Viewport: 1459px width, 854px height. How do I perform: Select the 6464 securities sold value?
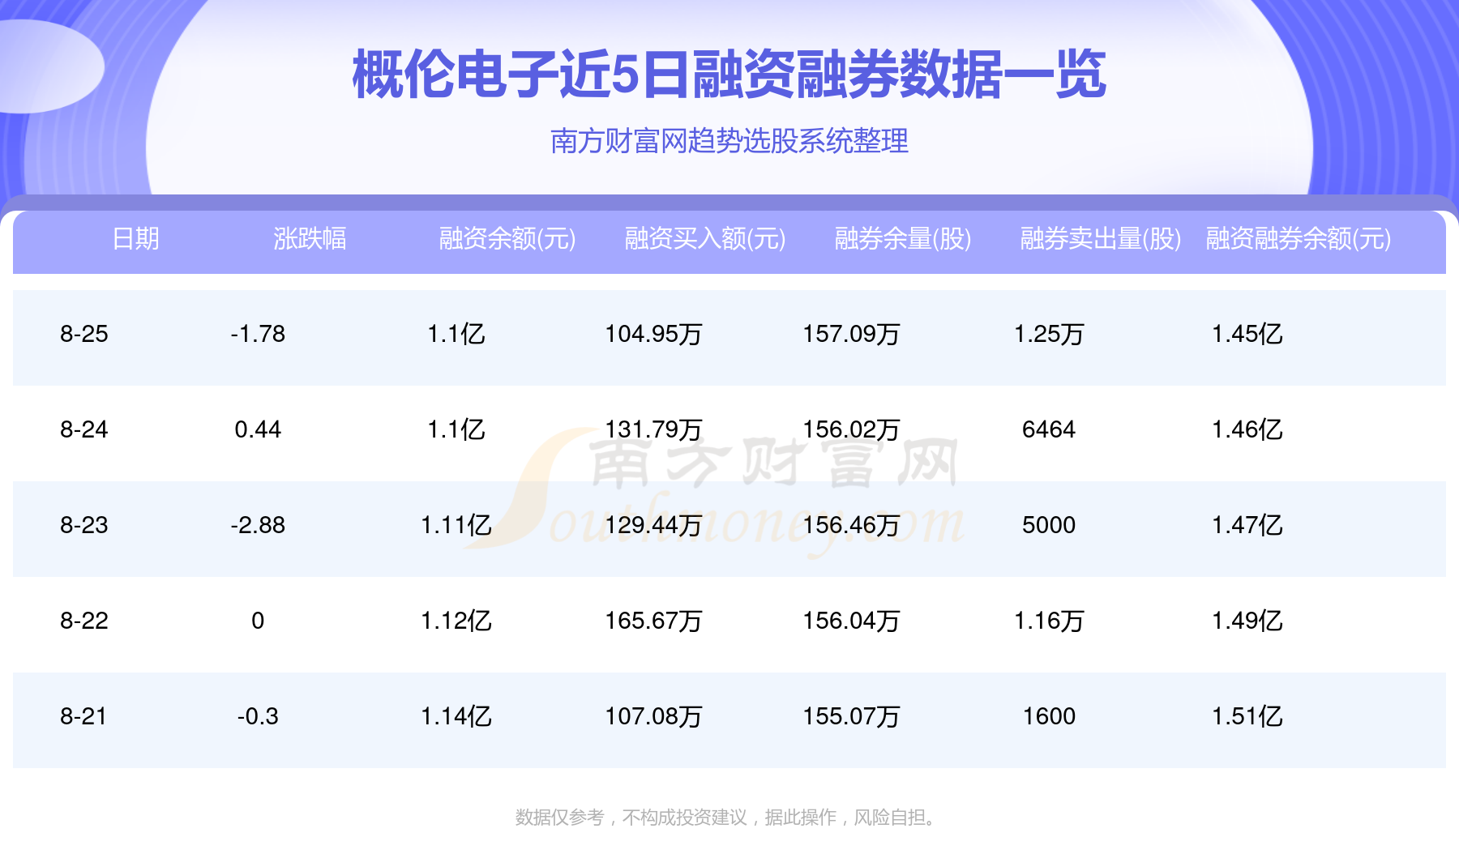coord(1049,429)
